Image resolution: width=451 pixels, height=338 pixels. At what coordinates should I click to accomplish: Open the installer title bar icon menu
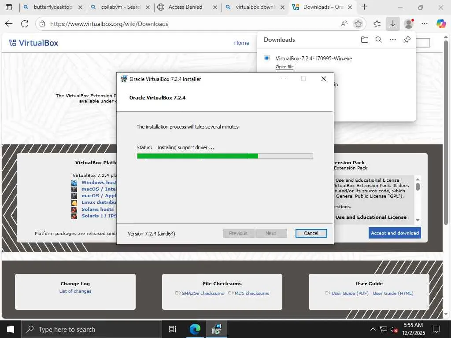pos(124,79)
